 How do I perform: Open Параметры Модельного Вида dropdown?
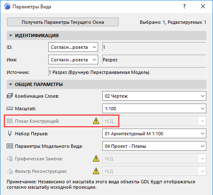[154, 146]
